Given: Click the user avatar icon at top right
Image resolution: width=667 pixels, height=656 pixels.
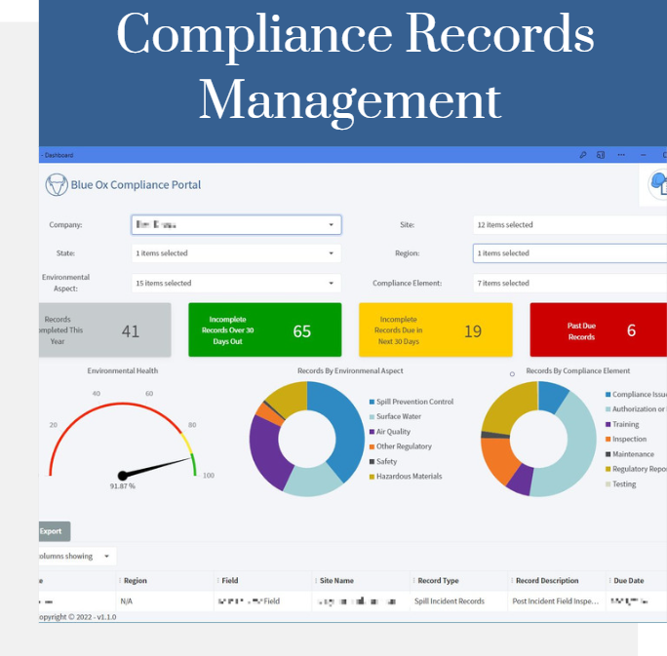Looking at the screenshot, I should click(x=658, y=183).
